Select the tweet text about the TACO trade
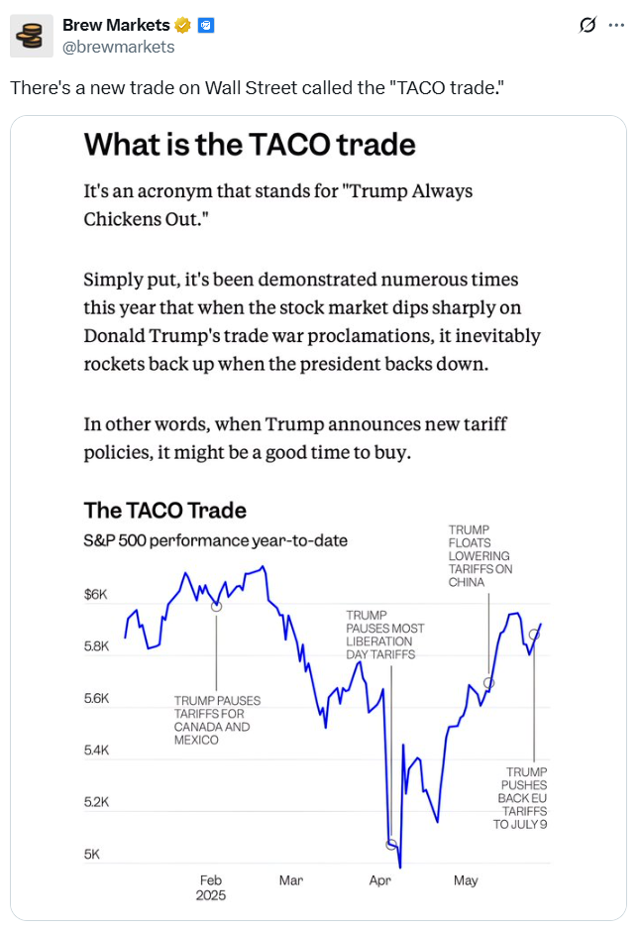The width and height of the screenshot is (638, 931). [x=257, y=88]
